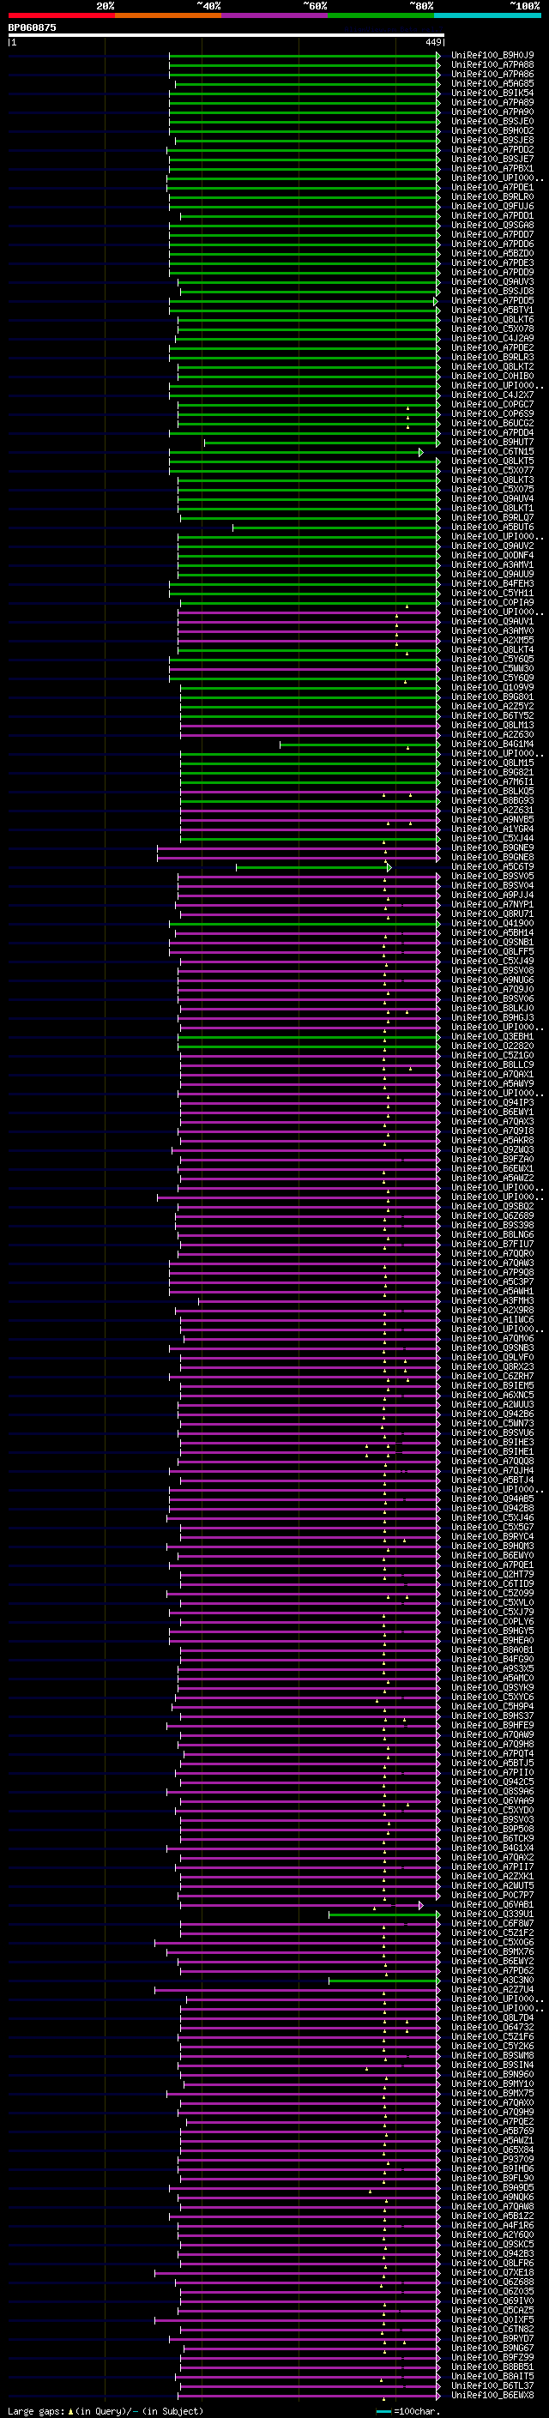The height and width of the screenshot is (2418, 549).
Task: Click the UniRef100_C6TN15 hit label
Action: click(492, 451)
